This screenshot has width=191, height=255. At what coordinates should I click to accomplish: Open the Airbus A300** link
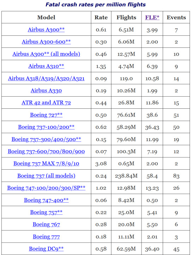46,30
